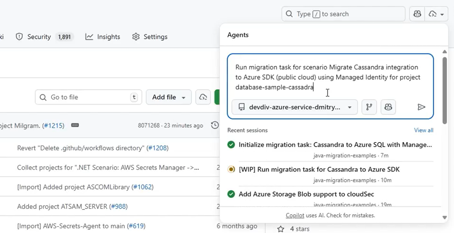
Task: Click the Copilot icon in top header
Action: click(x=417, y=14)
